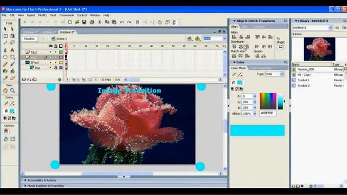Click the Open file toolbar icon
347x195 pixels.
pos(77,22)
